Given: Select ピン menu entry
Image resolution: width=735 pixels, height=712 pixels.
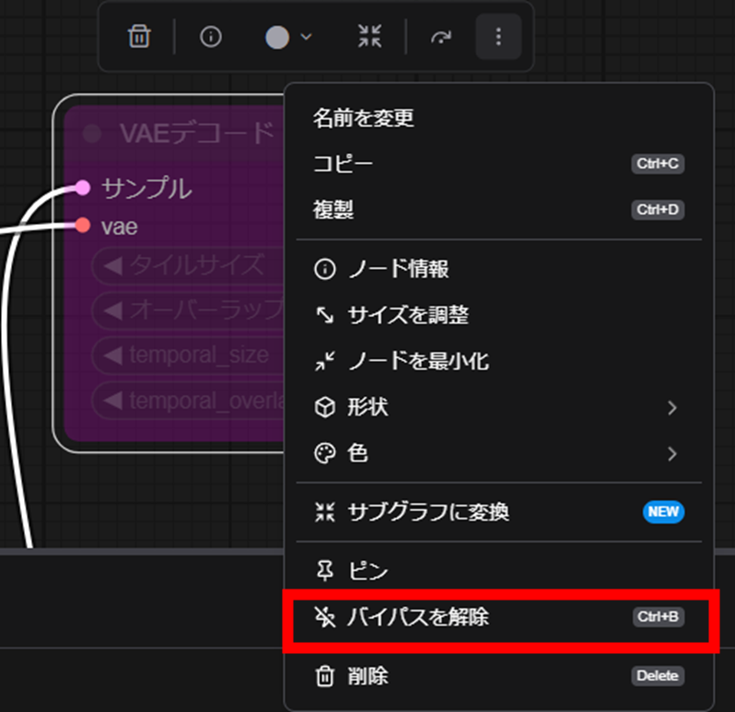Looking at the screenshot, I should point(499,571).
